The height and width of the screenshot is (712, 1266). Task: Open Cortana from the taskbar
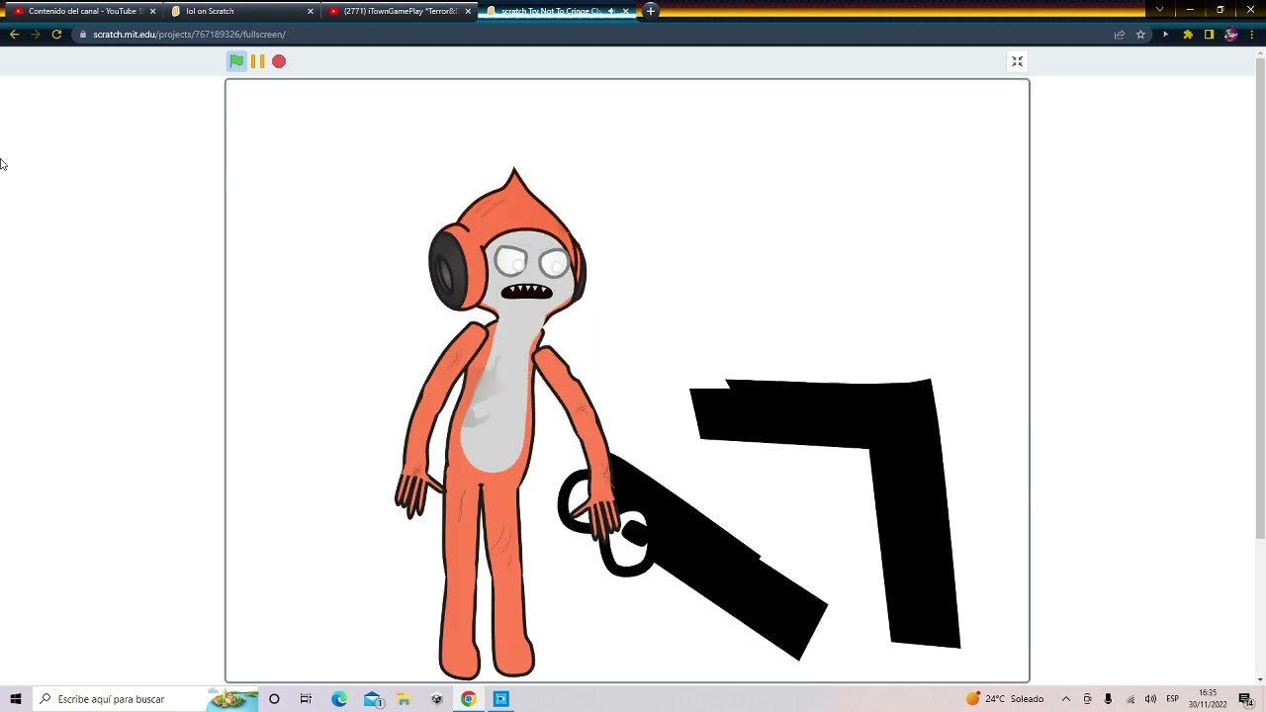tap(274, 699)
